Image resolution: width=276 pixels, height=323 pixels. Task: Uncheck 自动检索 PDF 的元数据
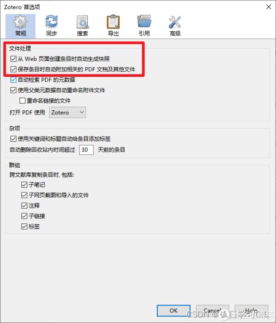13,80
